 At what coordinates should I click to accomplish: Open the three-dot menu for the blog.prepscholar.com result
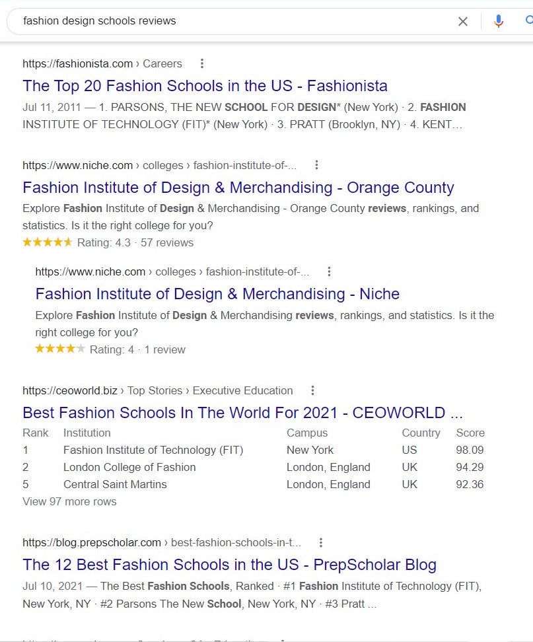tap(321, 542)
